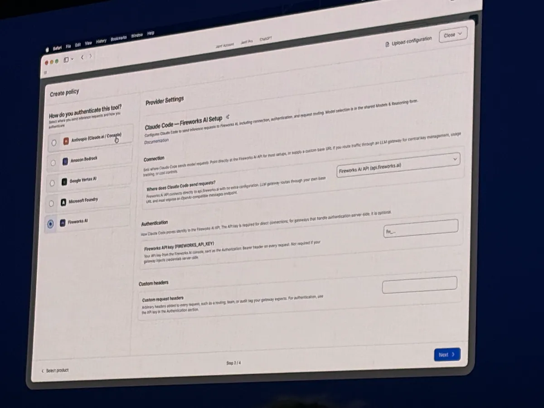Select the Anthropic (Claude.ai / Console) radio button
544x408 pixels.
(x=54, y=142)
